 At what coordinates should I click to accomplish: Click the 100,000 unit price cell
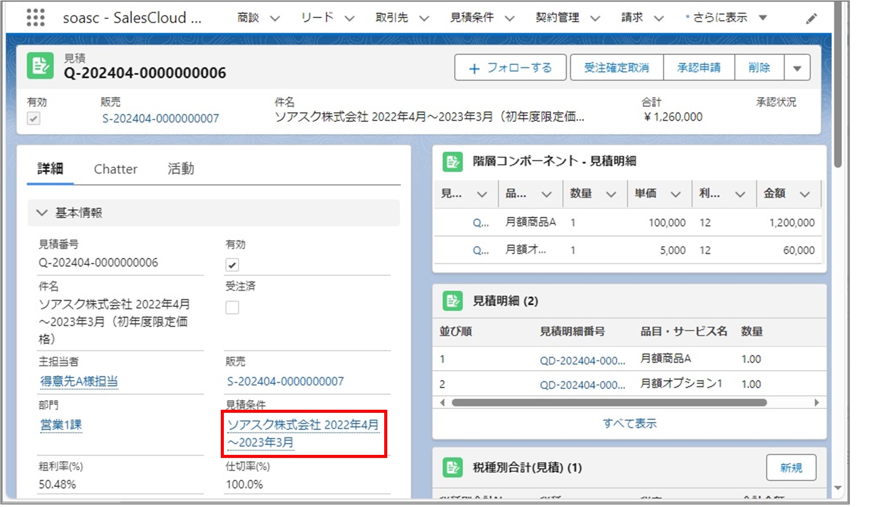[x=667, y=223]
